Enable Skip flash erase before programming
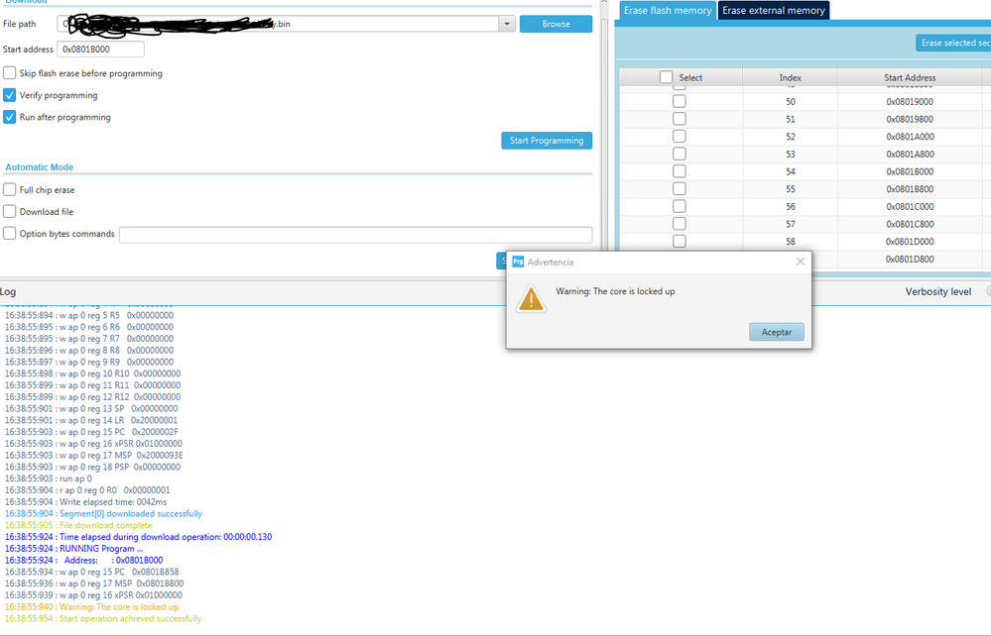This screenshot has width=991, height=636. click(10, 73)
